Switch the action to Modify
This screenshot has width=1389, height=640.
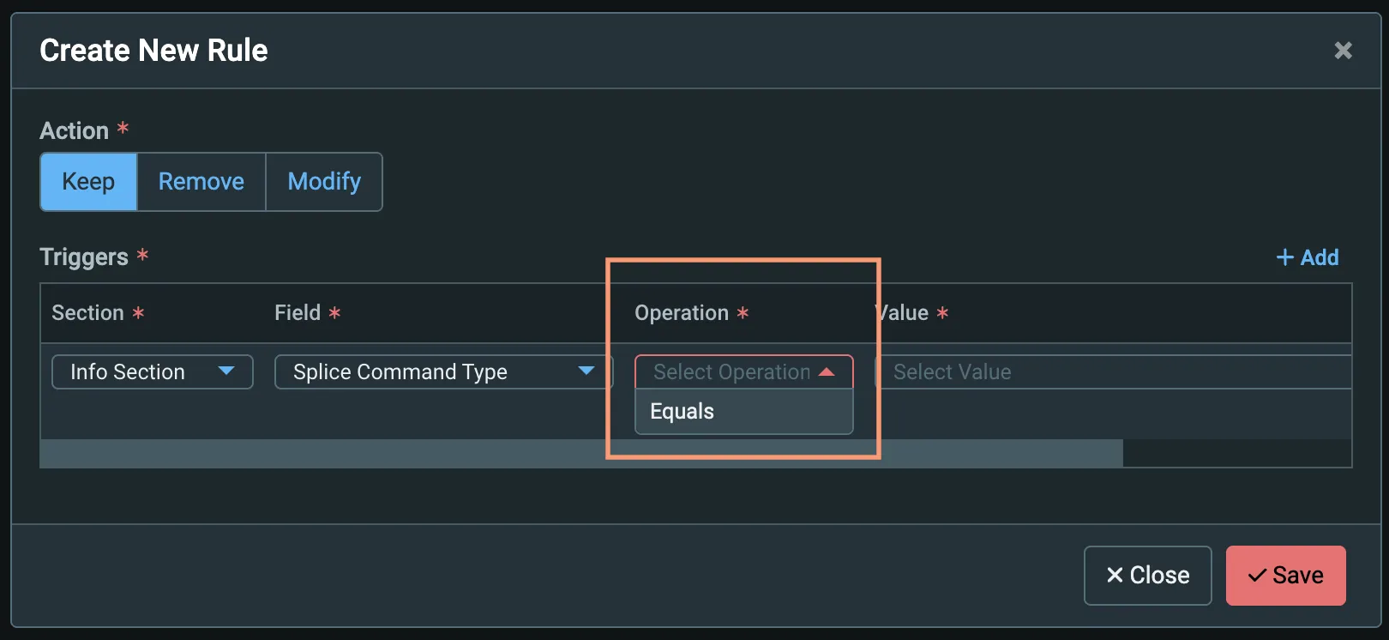click(x=324, y=182)
